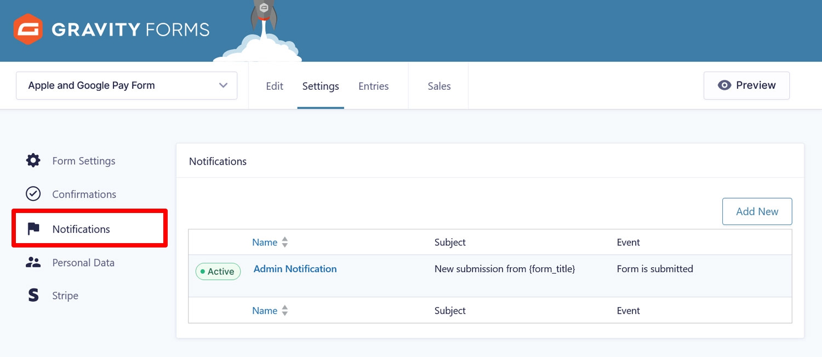Viewport: 822px width, 357px height.
Task: Go to the Sales tab
Action: [439, 86]
